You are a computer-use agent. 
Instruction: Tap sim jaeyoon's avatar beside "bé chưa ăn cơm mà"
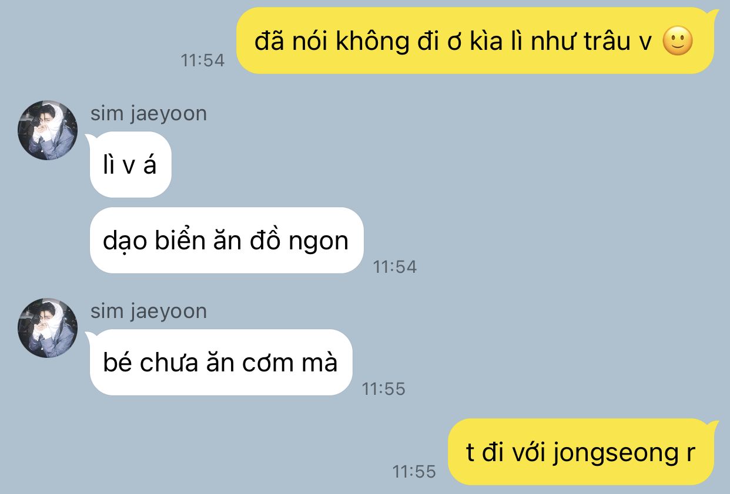(x=48, y=328)
